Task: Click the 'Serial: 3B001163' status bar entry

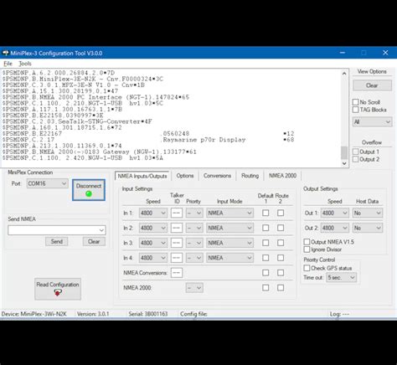Action: click(148, 314)
